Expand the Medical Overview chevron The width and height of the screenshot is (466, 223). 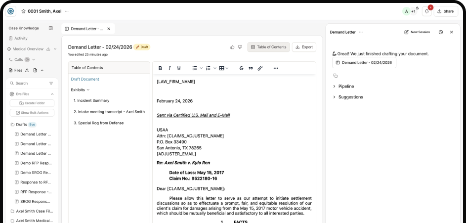pyautogui.click(x=55, y=49)
